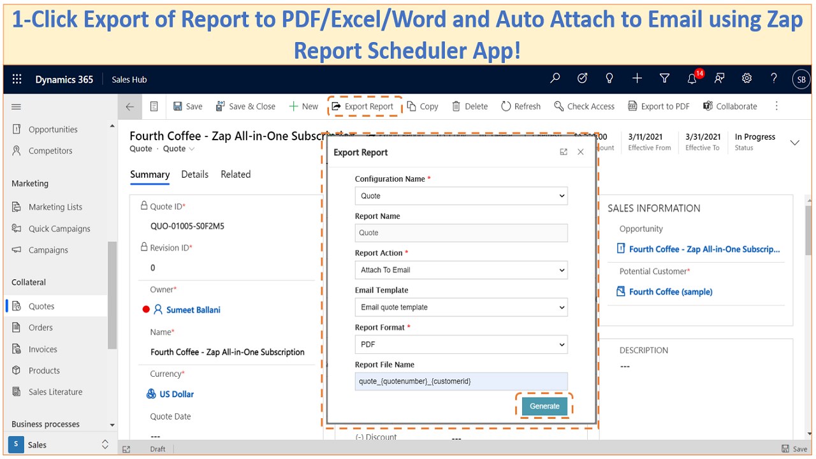Open the command bar overflow menu

point(776,106)
